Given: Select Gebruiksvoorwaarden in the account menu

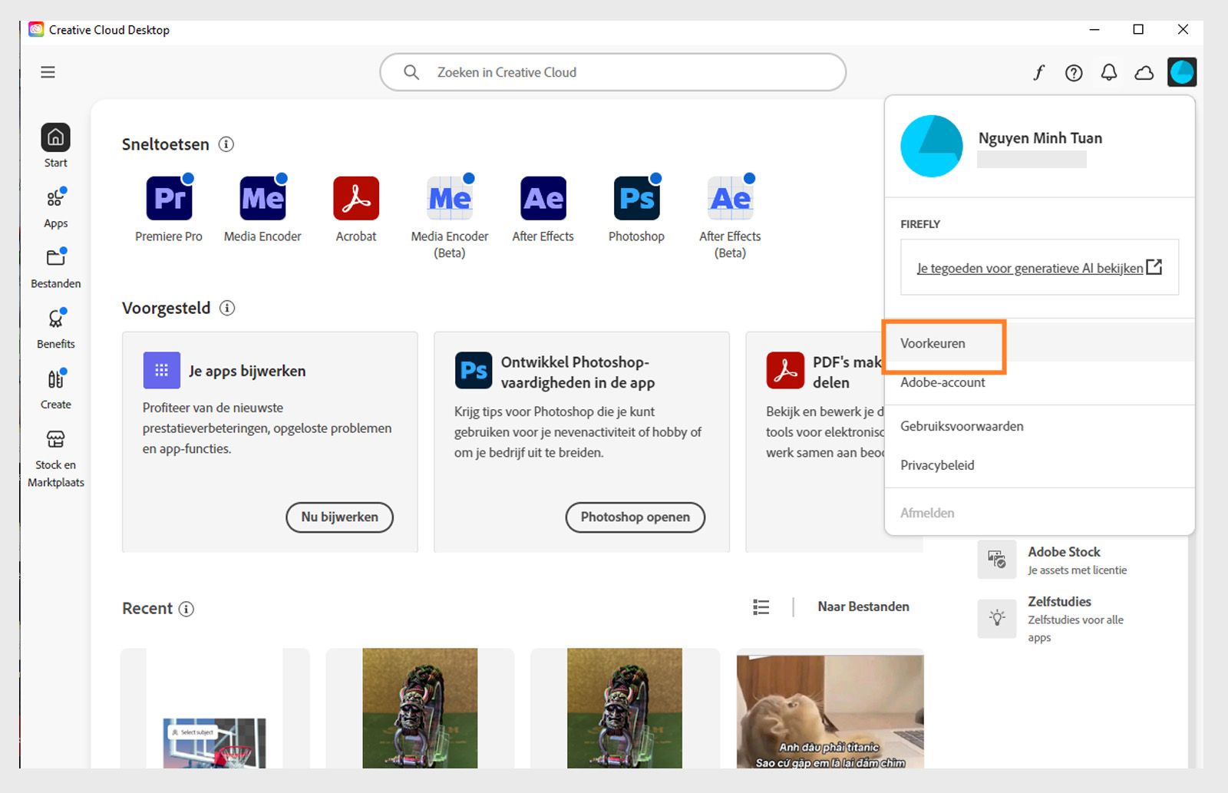Looking at the screenshot, I should click(x=962, y=426).
